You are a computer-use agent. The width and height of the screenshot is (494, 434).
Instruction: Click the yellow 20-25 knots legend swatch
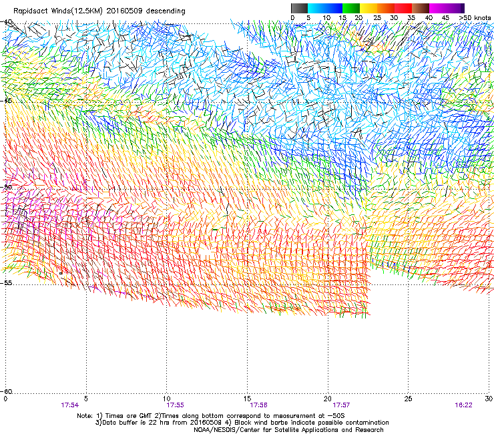[368, 8]
